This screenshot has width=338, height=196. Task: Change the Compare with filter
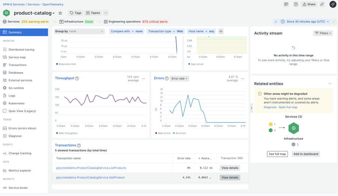click(127, 31)
